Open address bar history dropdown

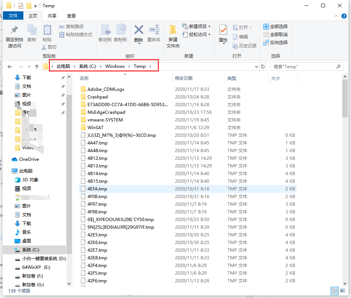(x=257, y=66)
